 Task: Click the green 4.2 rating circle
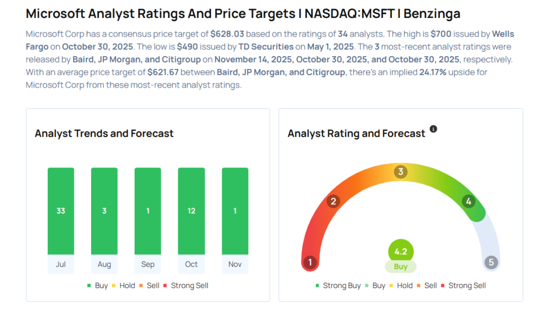tap(401, 252)
